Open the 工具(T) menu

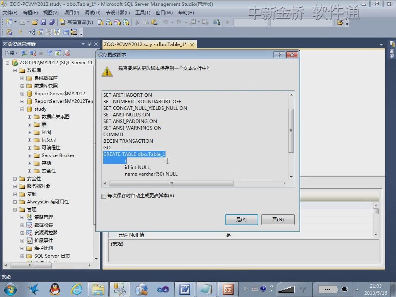(x=143, y=13)
